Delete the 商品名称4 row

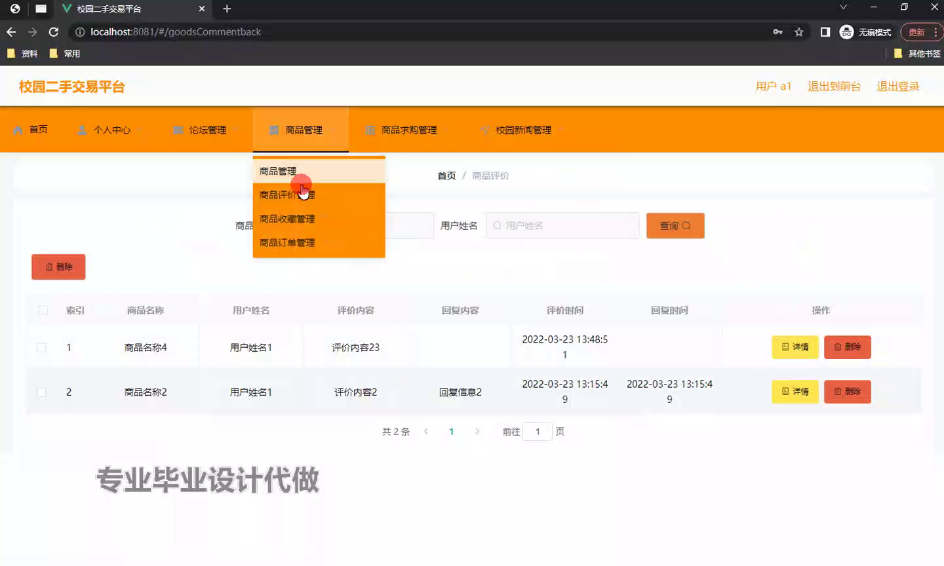[848, 347]
